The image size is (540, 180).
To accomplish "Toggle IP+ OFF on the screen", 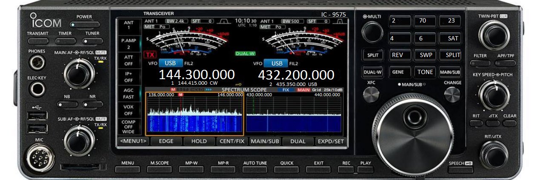I will pos(129,77).
